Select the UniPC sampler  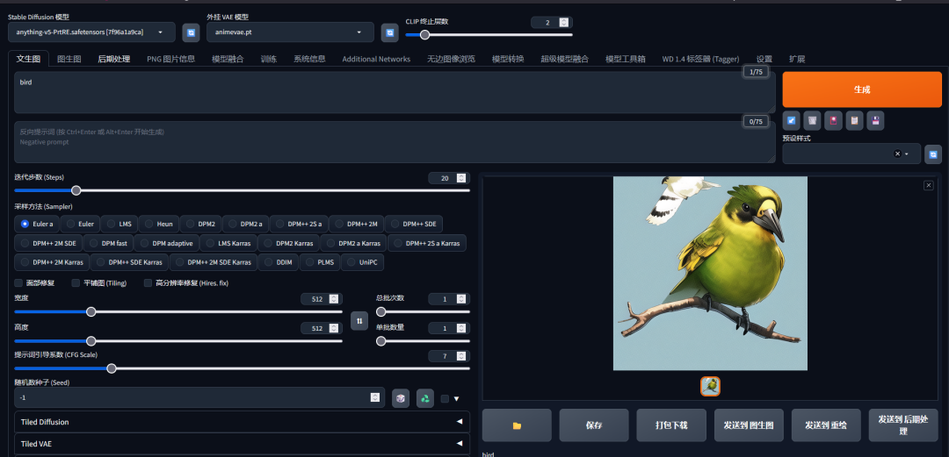363,262
